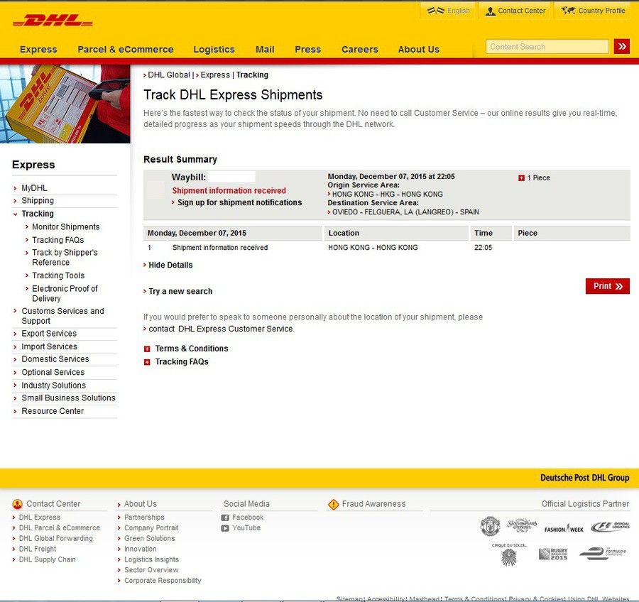Screen dimensions: 639x602
Task: Click the Country Profile world map icon
Action: [568, 11]
